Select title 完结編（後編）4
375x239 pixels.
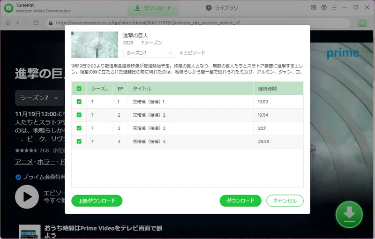point(149,142)
